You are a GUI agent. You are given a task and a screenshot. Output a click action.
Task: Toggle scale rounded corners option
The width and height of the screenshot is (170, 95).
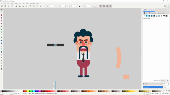(104, 6)
